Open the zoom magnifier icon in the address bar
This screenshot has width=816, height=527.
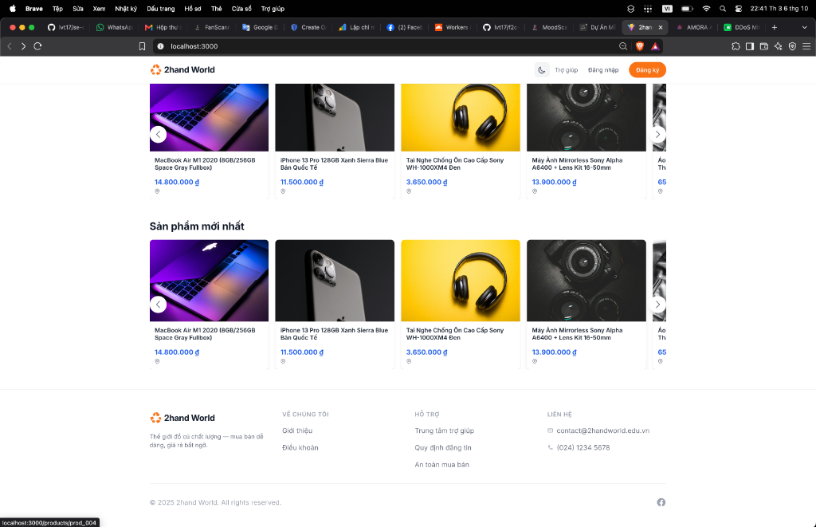(x=623, y=46)
